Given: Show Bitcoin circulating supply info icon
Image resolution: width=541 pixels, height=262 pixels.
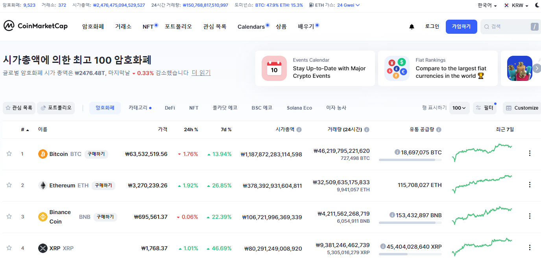Looking at the screenshot, I should [x=397, y=152].
